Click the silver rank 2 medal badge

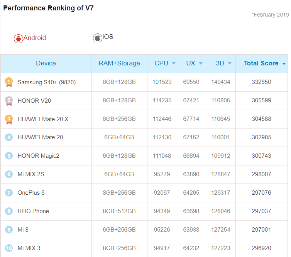[x=9, y=101]
